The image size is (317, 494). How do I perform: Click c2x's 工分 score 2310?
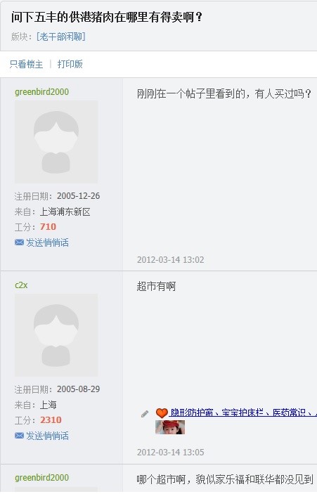point(51,420)
